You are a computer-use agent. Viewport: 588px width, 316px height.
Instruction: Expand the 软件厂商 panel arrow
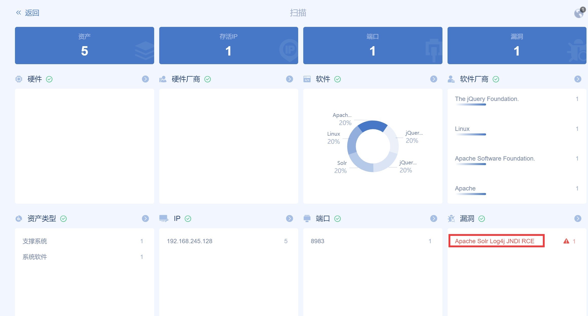pyautogui.click(x=578, y=79)
